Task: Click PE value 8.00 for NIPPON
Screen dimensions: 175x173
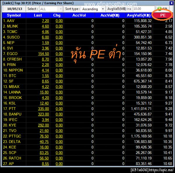Action: pos(169,70)
